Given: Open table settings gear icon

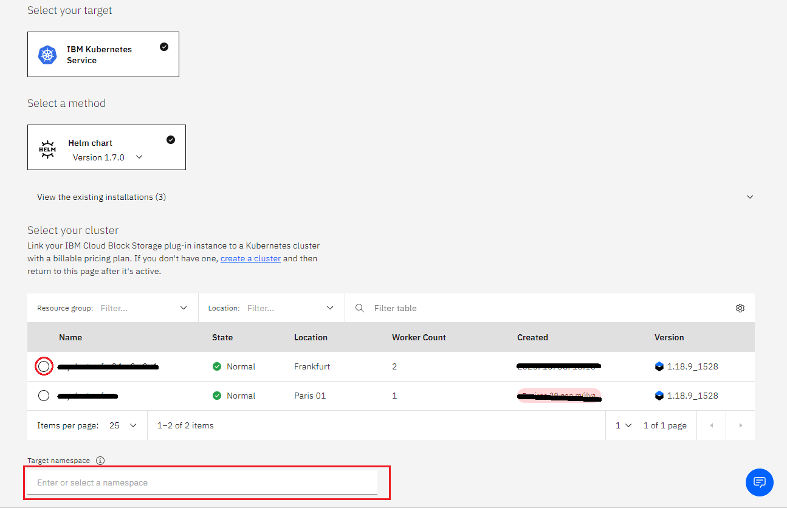Looking at the screenshot, I should tap(740, 308).
